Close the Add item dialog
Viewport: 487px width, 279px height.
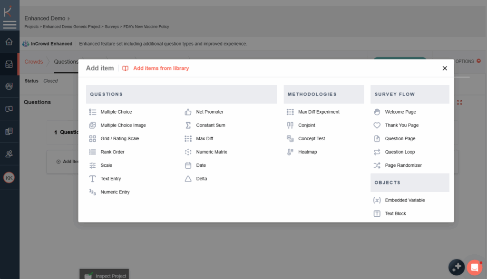point(445,68)
